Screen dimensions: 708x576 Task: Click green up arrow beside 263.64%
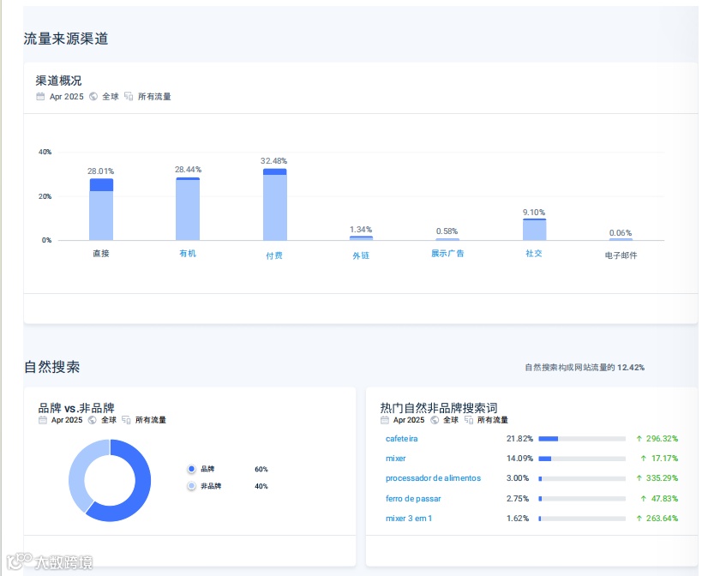pyautogui.click(x=639, y=519)
